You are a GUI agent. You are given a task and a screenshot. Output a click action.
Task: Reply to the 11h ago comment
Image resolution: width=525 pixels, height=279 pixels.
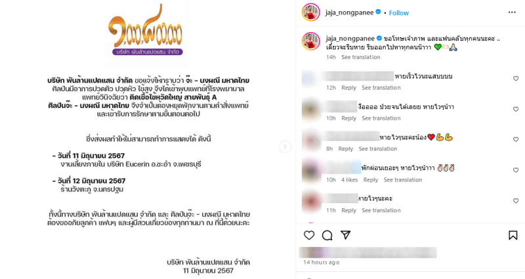348,210
